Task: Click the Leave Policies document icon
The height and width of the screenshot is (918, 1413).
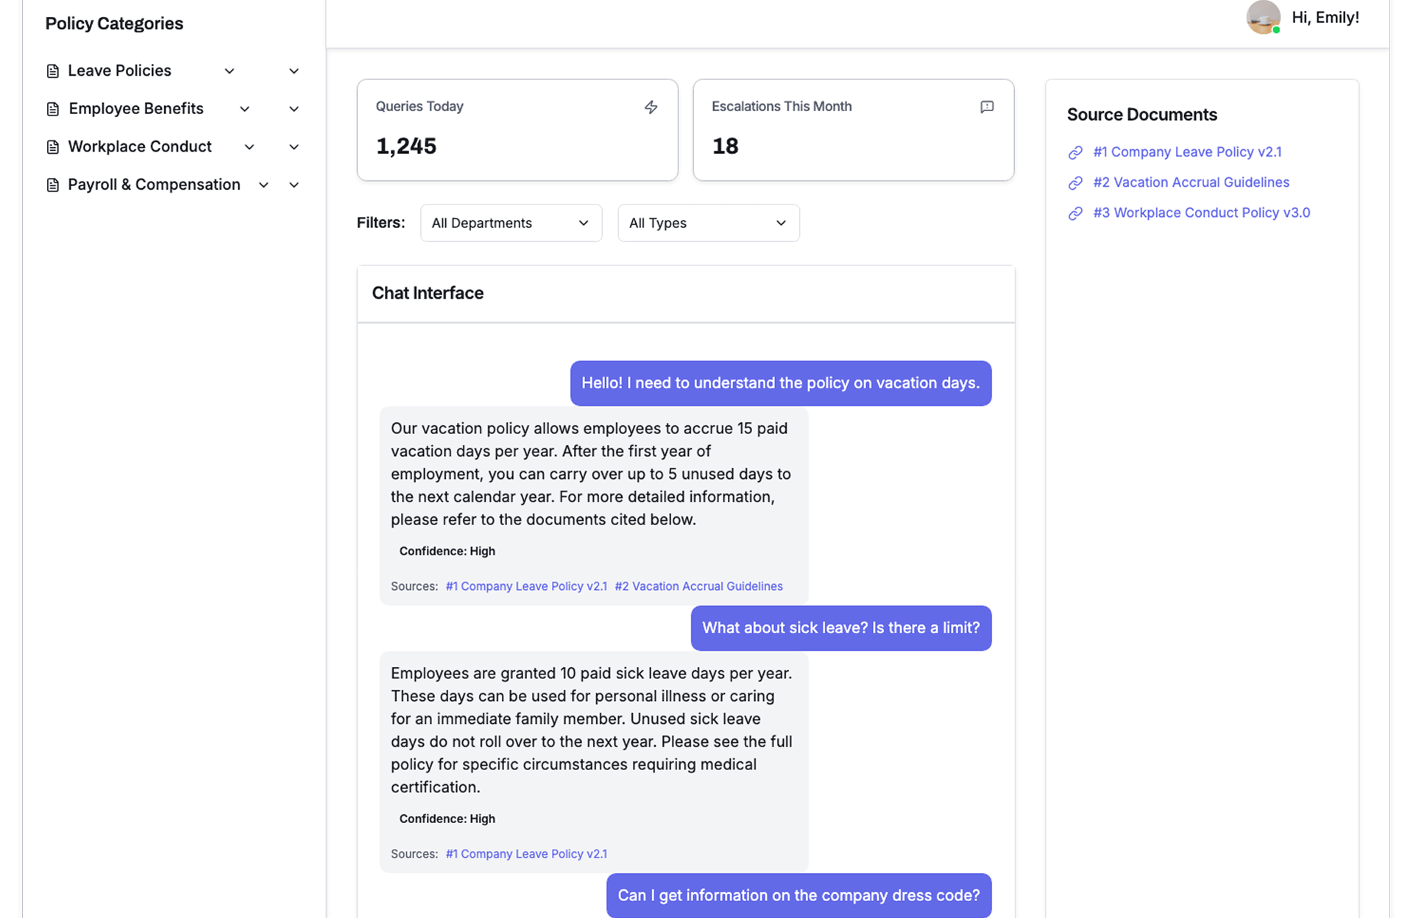Action: (x=52, y=71)
